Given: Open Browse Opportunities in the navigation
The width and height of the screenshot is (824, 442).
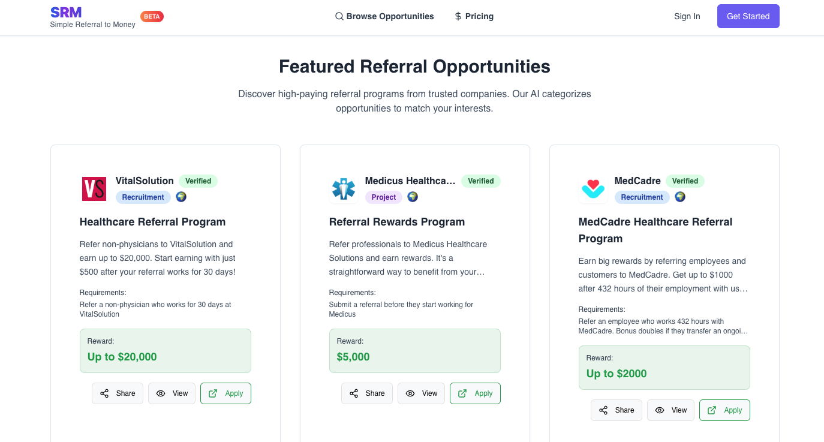Looking at the screenshot, I should click(x=384, y=16).
